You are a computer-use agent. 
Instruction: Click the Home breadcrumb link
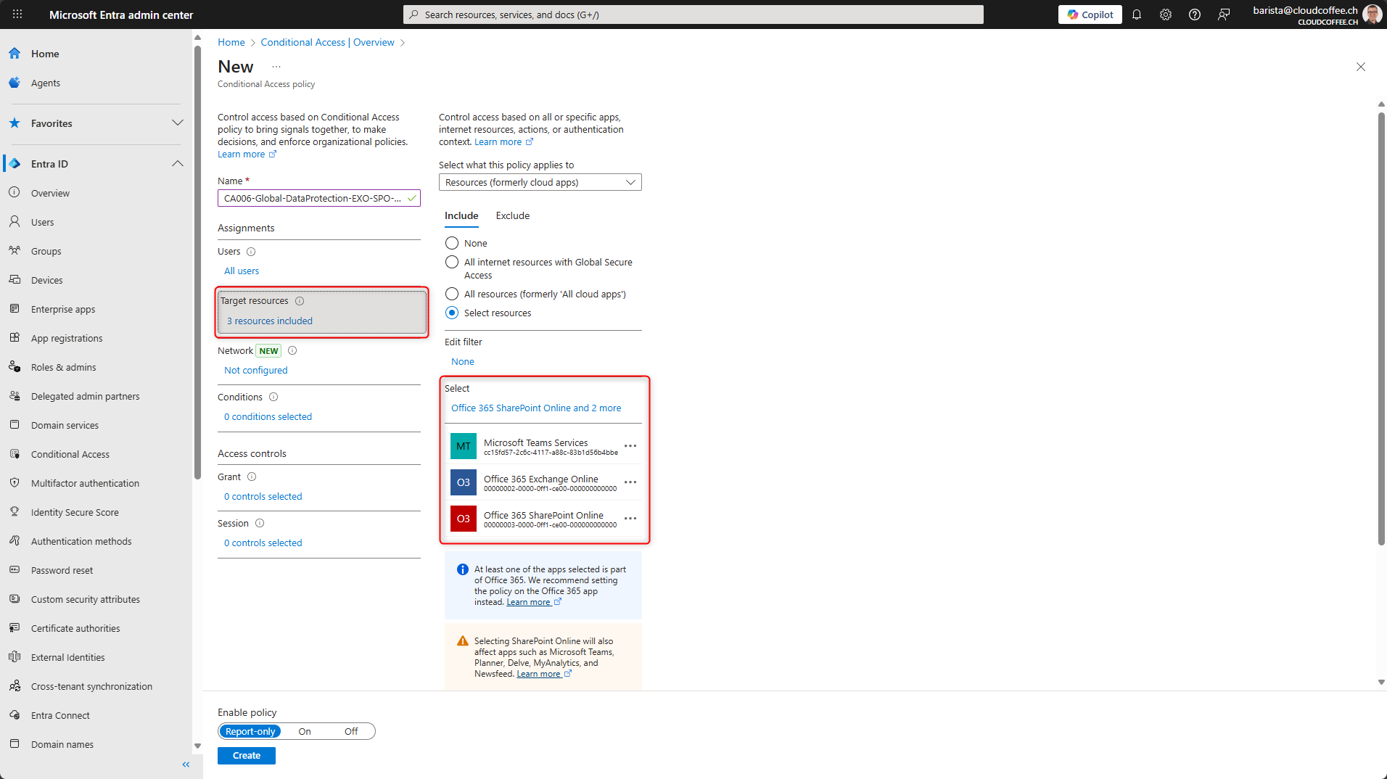[x=231, y=42]
